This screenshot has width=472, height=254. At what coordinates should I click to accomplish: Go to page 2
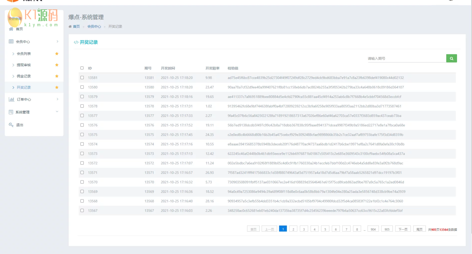click(x=293, y=229)
